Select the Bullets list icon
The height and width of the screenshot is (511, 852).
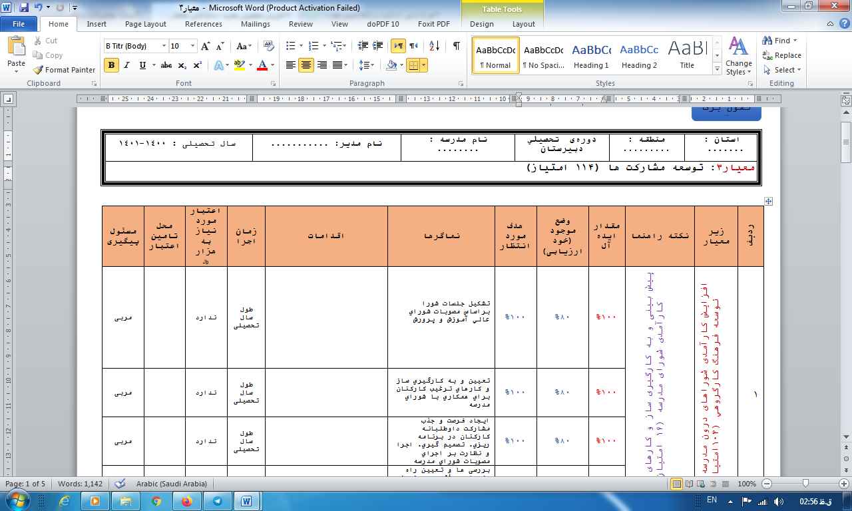pyautogui.click(x=290, y=46)
